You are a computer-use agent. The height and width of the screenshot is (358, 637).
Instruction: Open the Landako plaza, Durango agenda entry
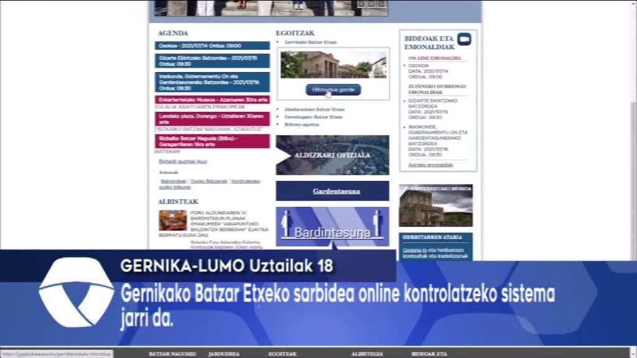pyautogui.click(x=212, y=119)
